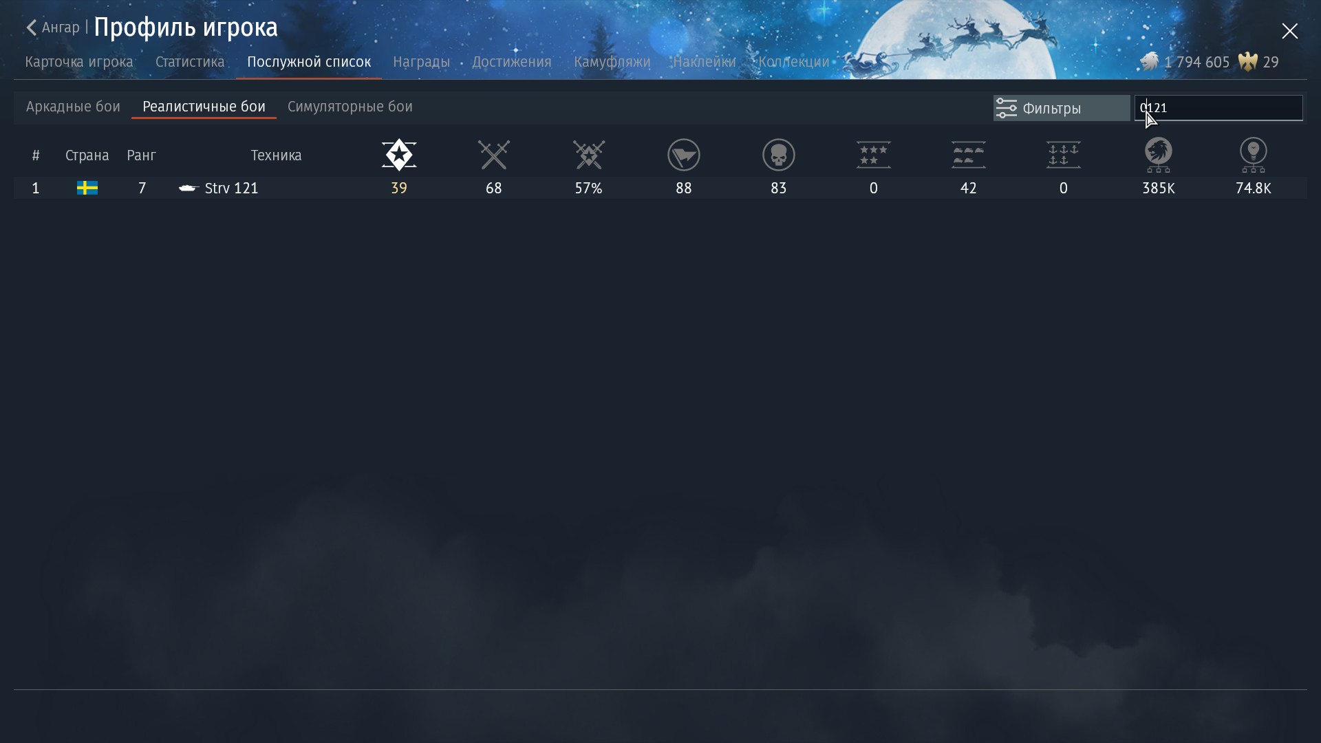1321x743 pixels.
Task: Sort by flag respawns column icon
Action: pos(684,155)
